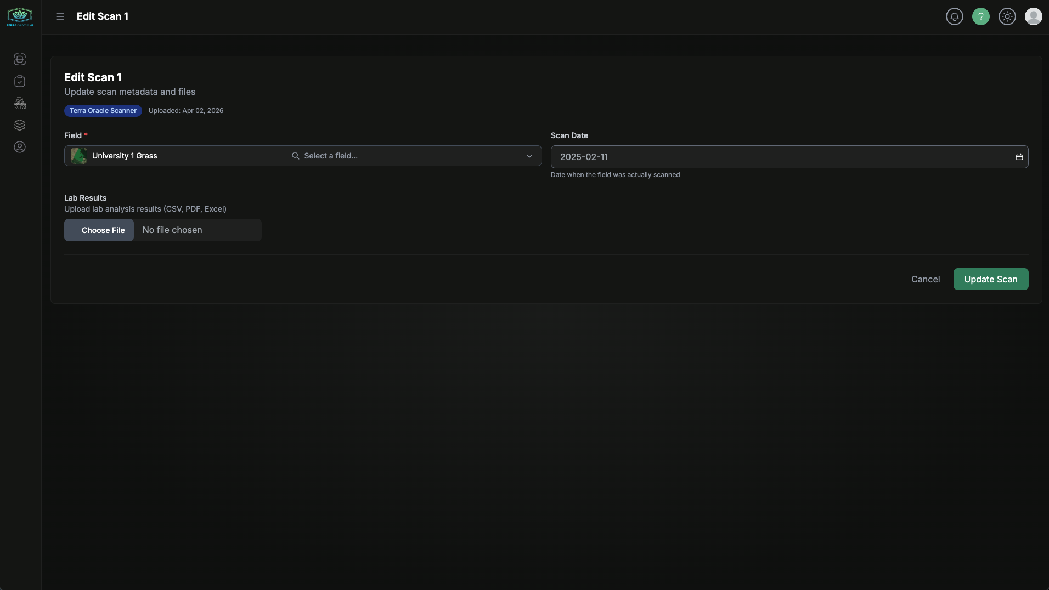The height and width of the screenshot is (590, 1049).
Task: Click the University 1 Grass field thumbnail
Action: click(x=78, y=156)
